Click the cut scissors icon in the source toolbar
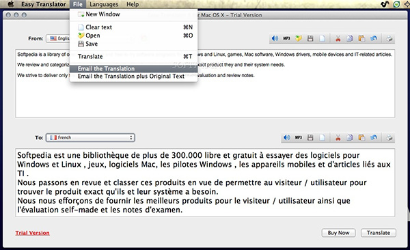The height and width of the screenshot is (250, 410). tap(338, 38)
